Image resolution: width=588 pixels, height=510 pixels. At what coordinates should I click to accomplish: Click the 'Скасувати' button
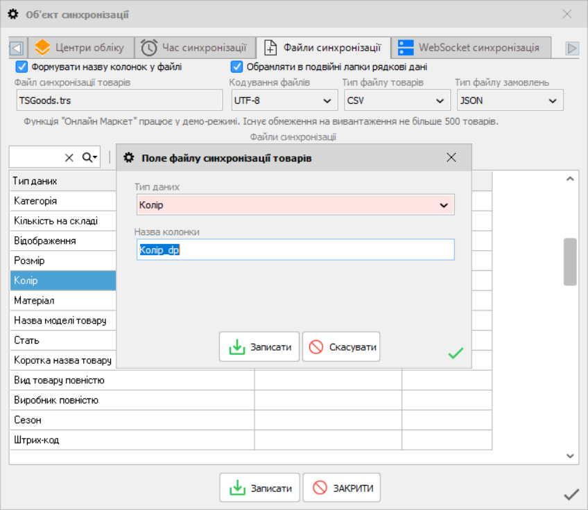click(x=341, y=347)
